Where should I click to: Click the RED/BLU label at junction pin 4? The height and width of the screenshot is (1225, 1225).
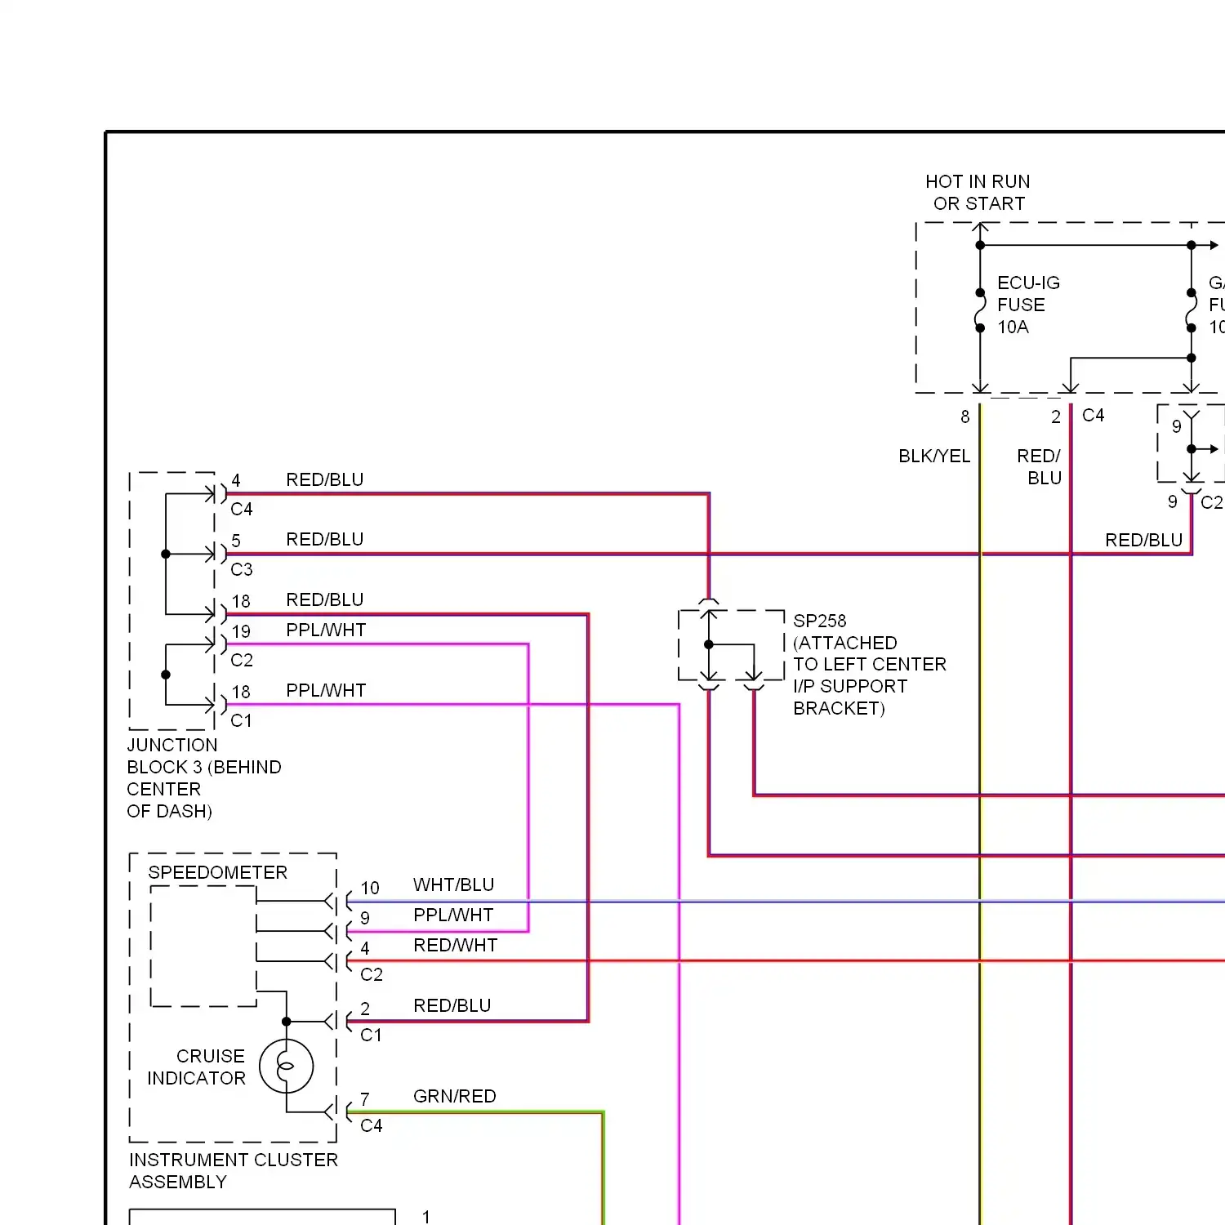point(324,479)
